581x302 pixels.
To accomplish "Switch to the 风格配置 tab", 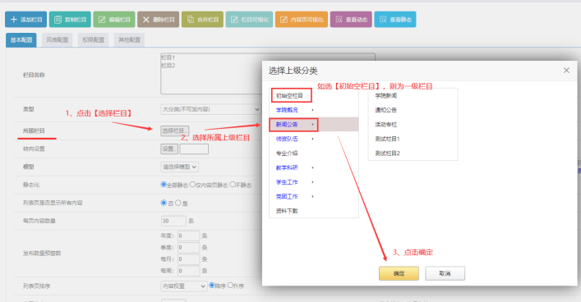I will coord(58,40).
